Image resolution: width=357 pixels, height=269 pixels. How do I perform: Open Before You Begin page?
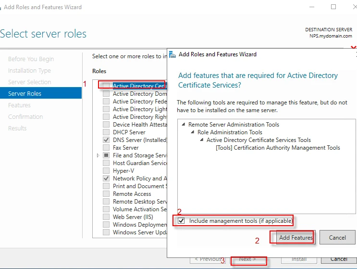click(31, 59)
